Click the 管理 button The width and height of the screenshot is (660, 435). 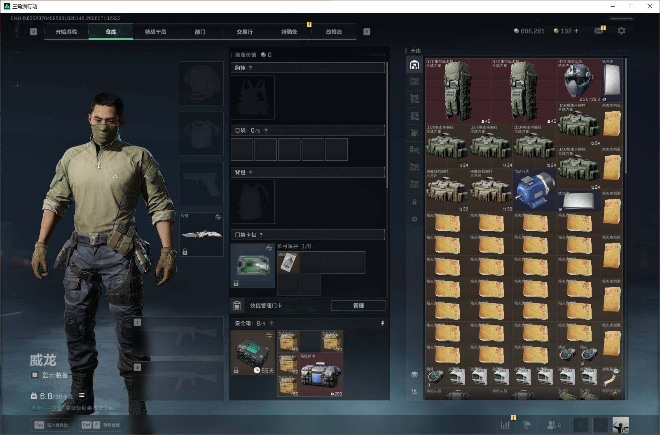(x=358, y=305)
